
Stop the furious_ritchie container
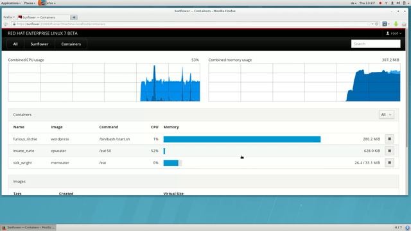[390, 139]
